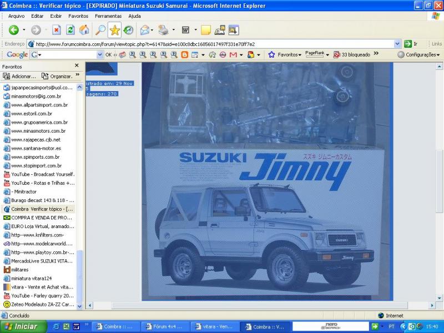Viewport: 444px width, 333px height.
Task: Switch to Fórum 4x4 taskbar window
Action: 165,327
